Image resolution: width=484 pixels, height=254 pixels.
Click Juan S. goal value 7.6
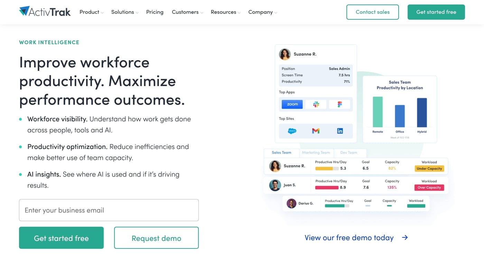366,188
